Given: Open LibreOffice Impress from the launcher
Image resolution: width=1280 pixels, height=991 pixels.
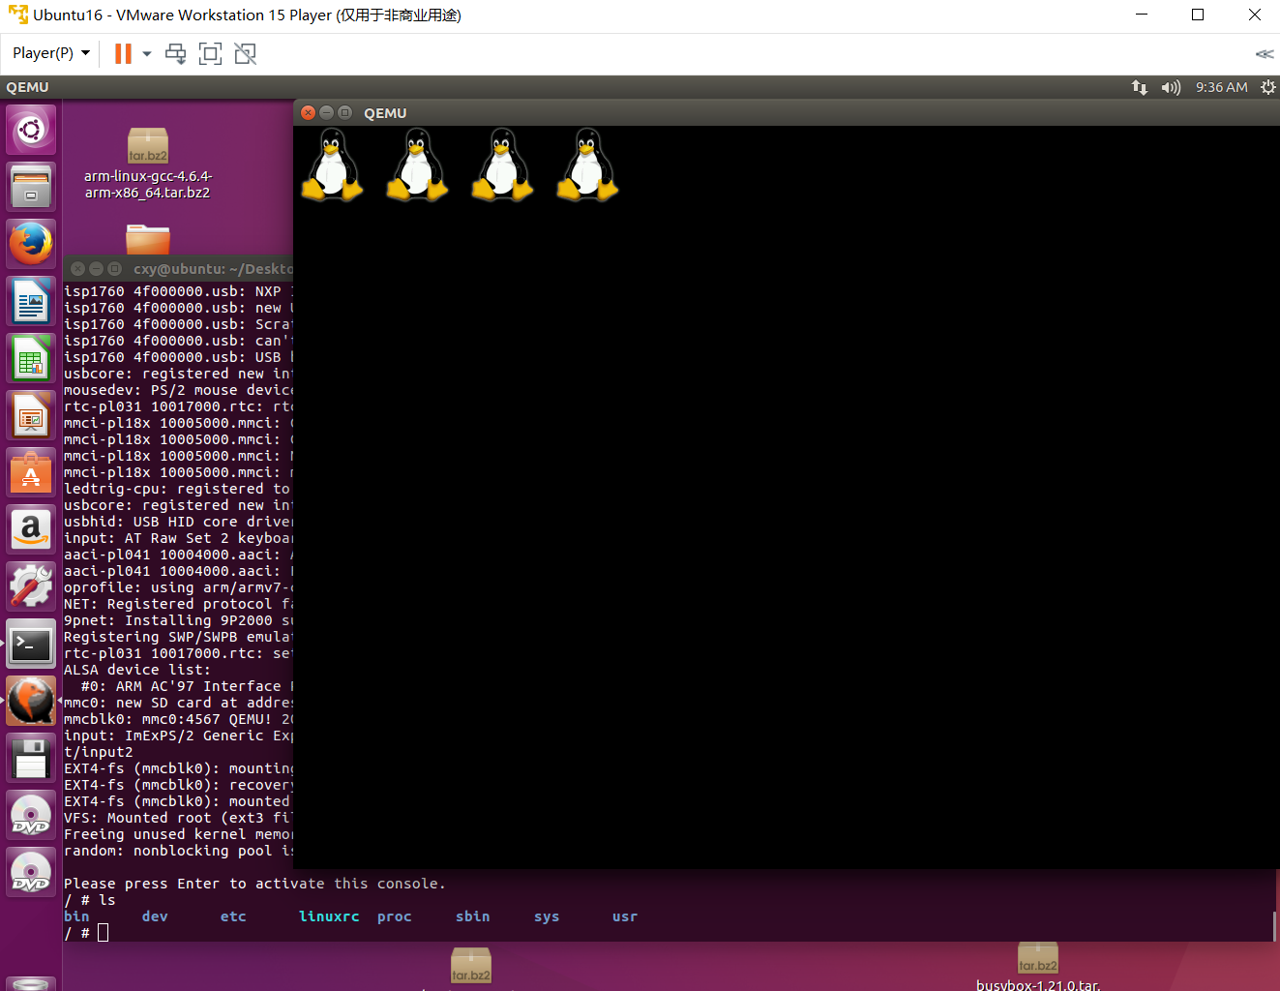Looking at the screenshot, I should [x=31, y=415].
